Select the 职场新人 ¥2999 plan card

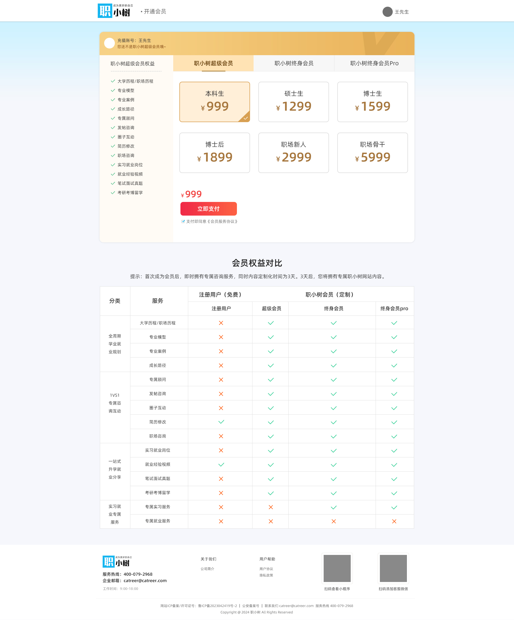[294, 153]
